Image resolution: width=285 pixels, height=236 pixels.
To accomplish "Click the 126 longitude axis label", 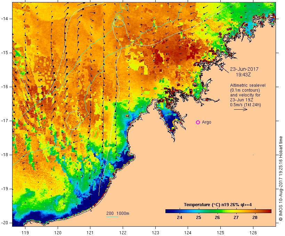I will pos(253,233).
